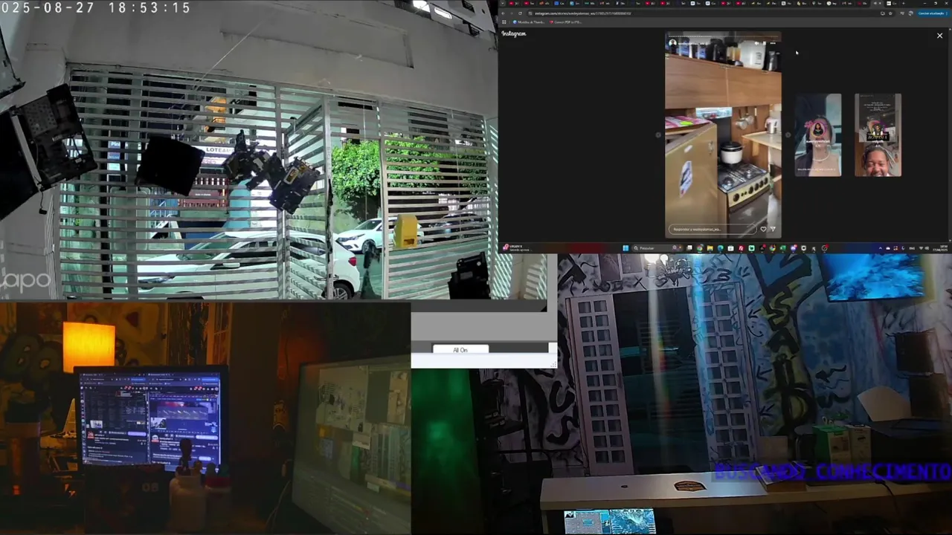The width and height of the screenshot is (952, 535).
Task: Close the Instagram story viewer
Action: 939,36
